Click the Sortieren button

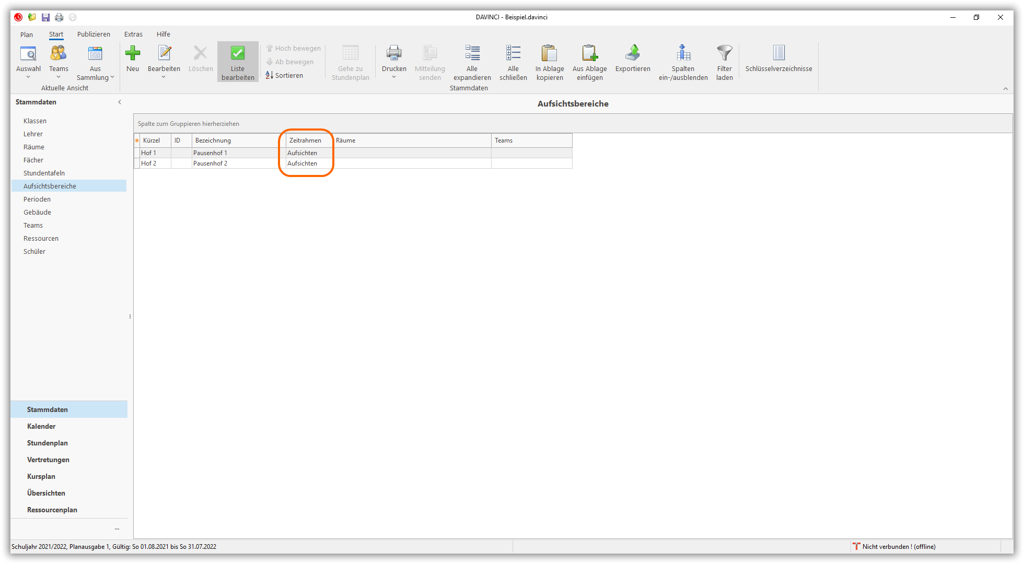click(284, 75)
